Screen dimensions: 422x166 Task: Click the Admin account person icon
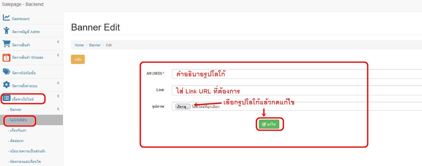coord(6,31)
